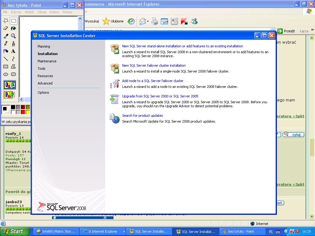Select the Text tool in Paint
Viewport: 315px width, 236px height.
(x=14, y=51)
